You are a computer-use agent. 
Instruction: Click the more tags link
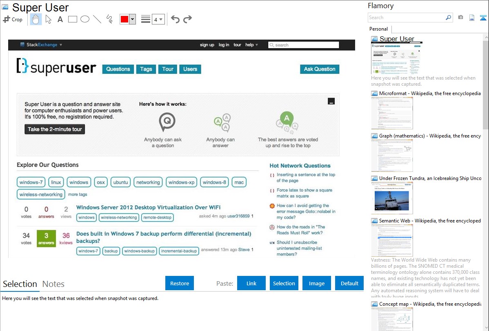[78, 194]
